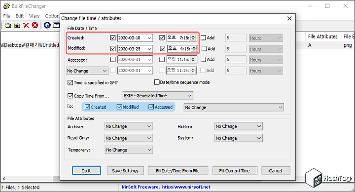Open the wide No Change dropdown beside To: checkboxes
The width and height of the screenshot is (355, 192).
pyautogui.click(x=234, y=108)
